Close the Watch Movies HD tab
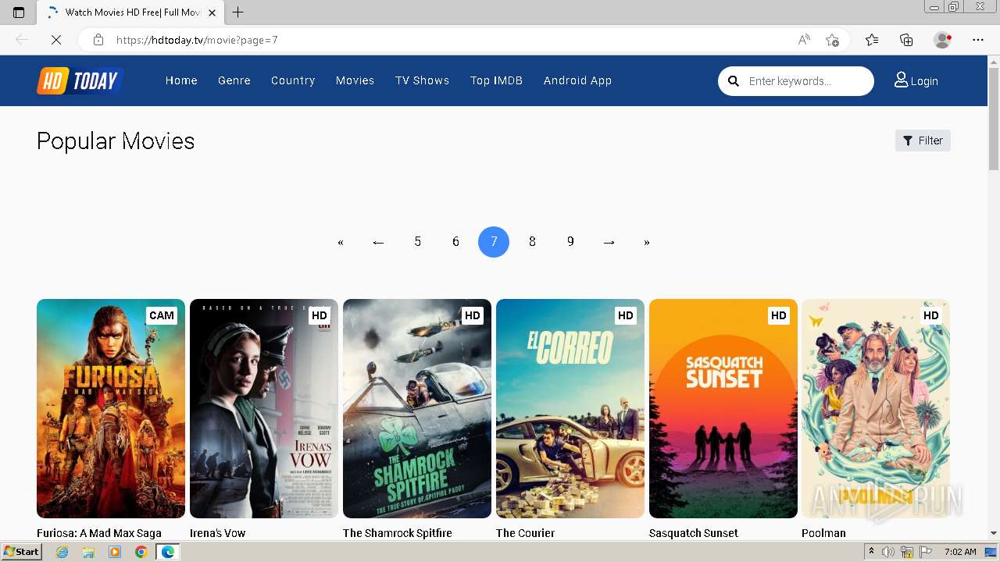 point(212,12)
